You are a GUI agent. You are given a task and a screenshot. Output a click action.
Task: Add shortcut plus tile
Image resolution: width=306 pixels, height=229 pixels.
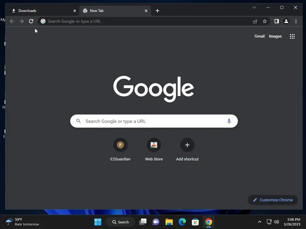click(187, 150)
